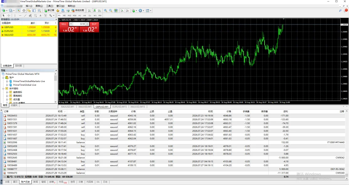
Task: Open the Profiles toolbar icon
Action: pyautogui.click(x=10, y=10)
